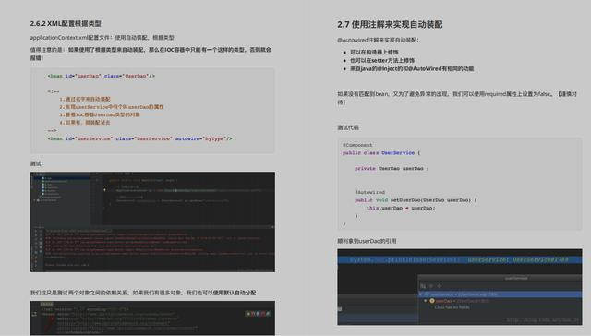Click the bold note beginning '值得注意的是'
This screenshot has height=336, width=591.
pos(151,54)
